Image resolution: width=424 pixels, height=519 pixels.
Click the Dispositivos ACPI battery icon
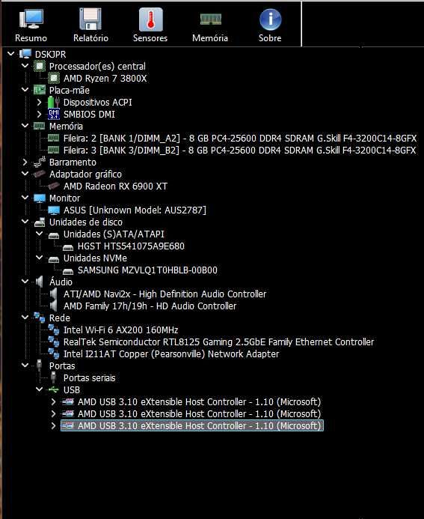tap(54, 103)
